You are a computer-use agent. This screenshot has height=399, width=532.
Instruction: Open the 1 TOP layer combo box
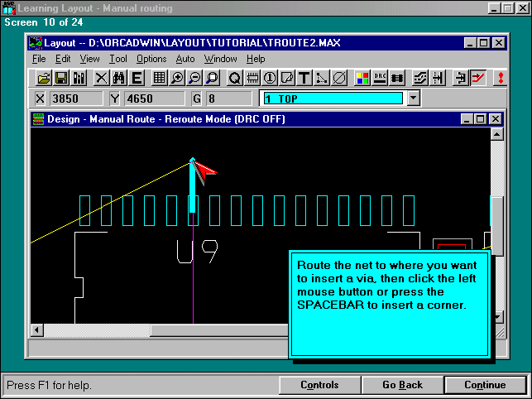(x=333, y=99)
